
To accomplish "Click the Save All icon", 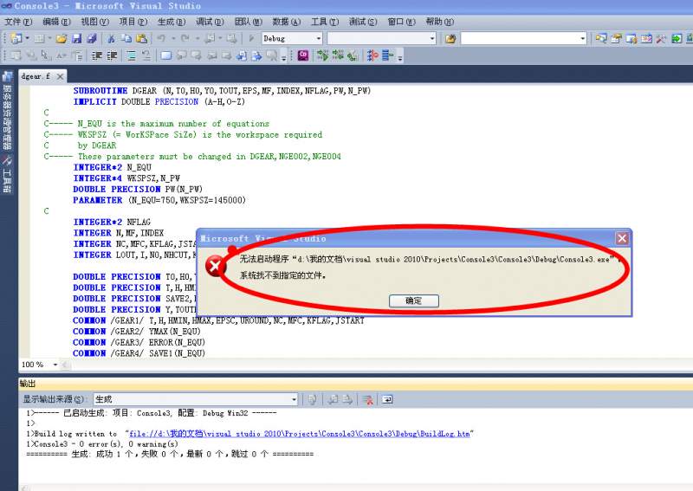I will 92,38.
